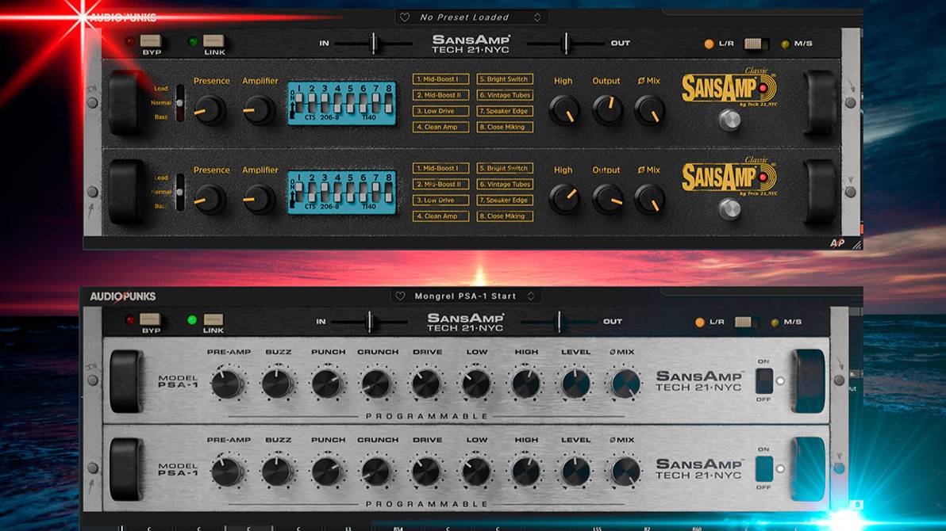Viewport: 946px width, 531px height.
Task: Click the Amplifier knob on top Classic unit
Action: coord(259,110)
